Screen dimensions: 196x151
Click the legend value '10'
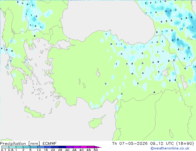point(39,150)
